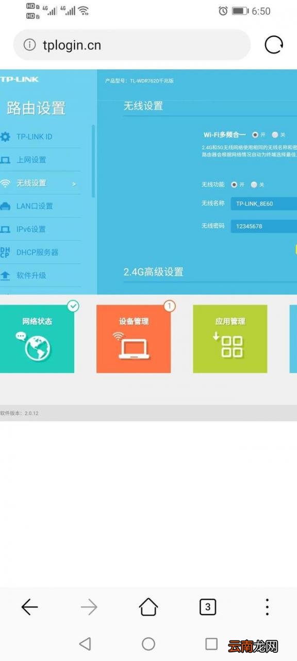Tap the IPv6设置 monitor icon
Image resolution: width=297 pixels, height=661 pixels.
[5, 229]
